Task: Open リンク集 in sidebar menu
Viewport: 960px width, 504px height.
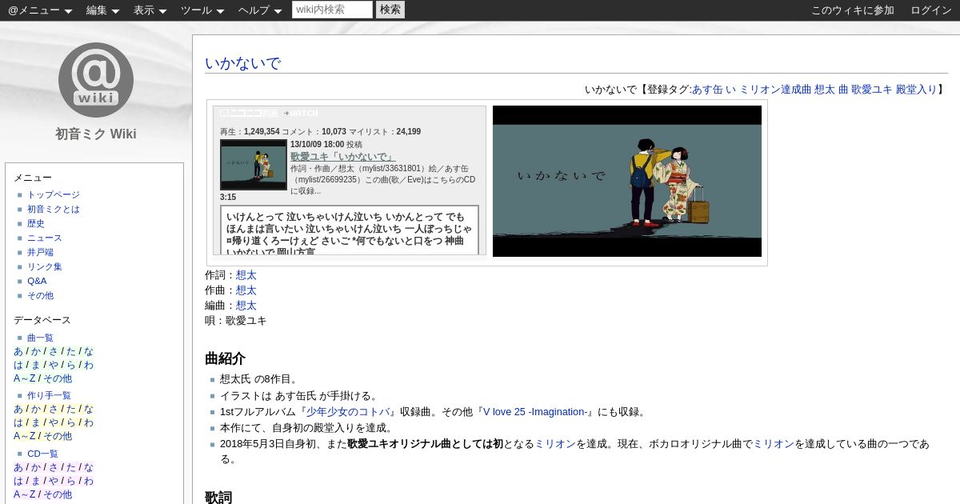Action: click(45, 266)
